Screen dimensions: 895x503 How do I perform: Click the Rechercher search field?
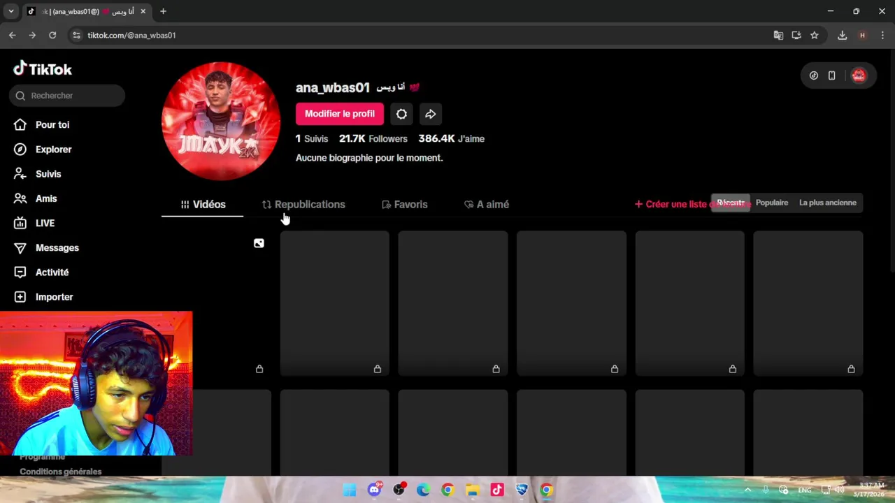coord(67,96)
